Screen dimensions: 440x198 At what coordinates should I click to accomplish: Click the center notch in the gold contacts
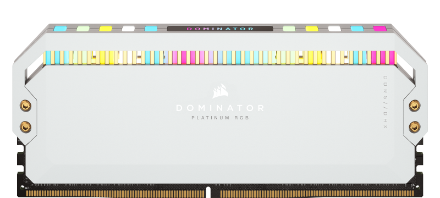coord(208,192)
